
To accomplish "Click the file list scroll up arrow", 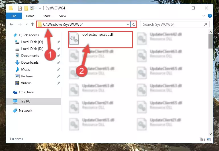I will pyautogui.click(x=210, y=32).
